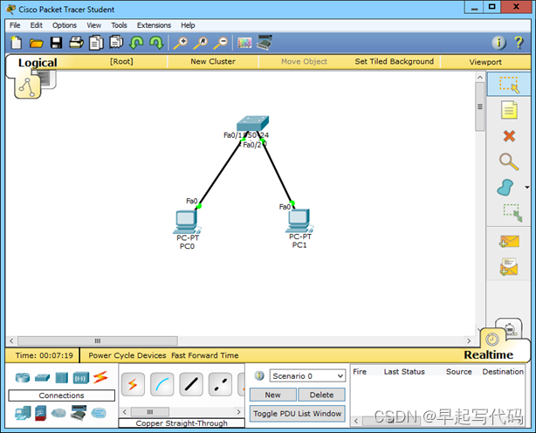Screen dimensions: 536x433
Task: Add a Complex PDU envelope
Action: (509, 267)
